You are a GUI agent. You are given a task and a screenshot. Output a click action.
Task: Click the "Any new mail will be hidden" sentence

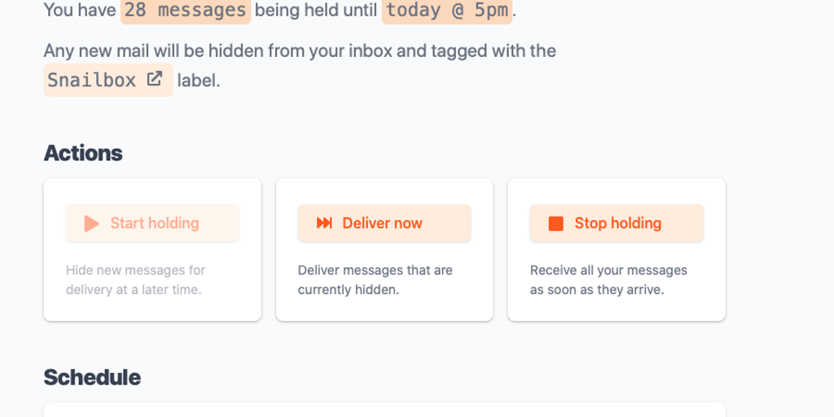click(x=300, y=50)
